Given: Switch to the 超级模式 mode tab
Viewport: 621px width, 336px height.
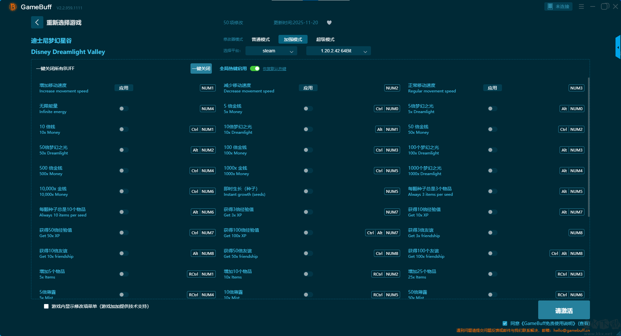Looking at the screenshot, I should (x=325, y=39).
